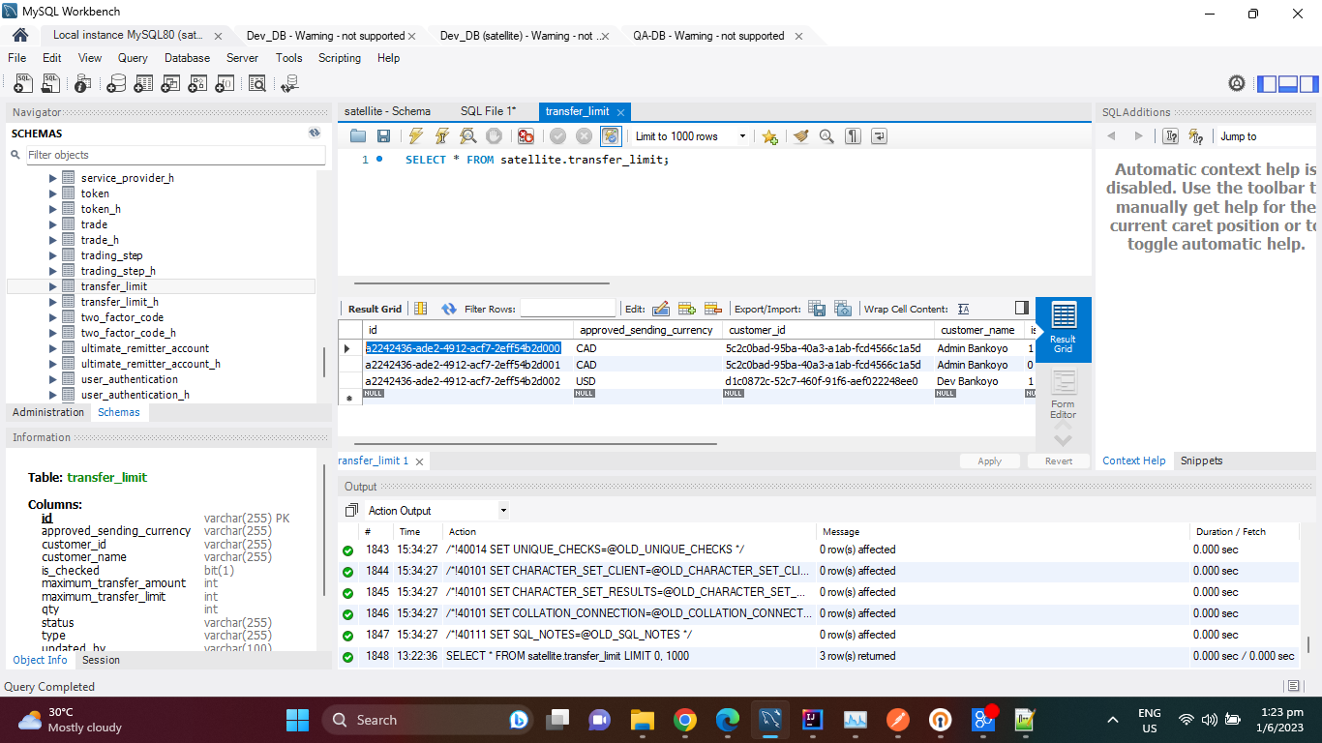This screenshot has height=743, width=1322.
Task: Export recordset to external file
Action: [x=817, y=309]
